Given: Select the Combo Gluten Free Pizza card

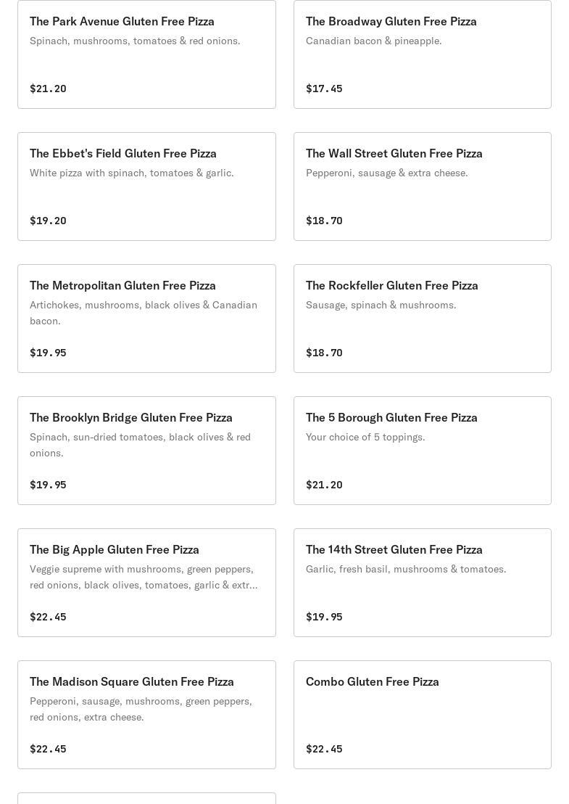Looking at the screenshot, I should pos(373,682).
